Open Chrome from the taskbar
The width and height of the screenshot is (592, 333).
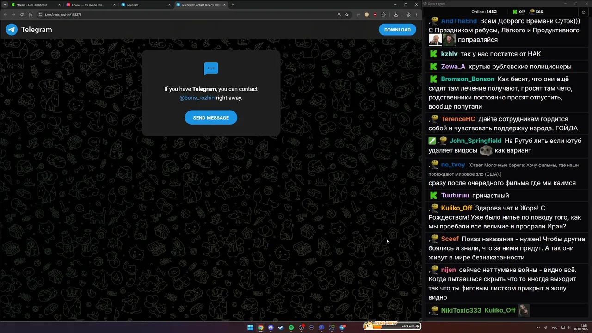(x=260, y=327)
